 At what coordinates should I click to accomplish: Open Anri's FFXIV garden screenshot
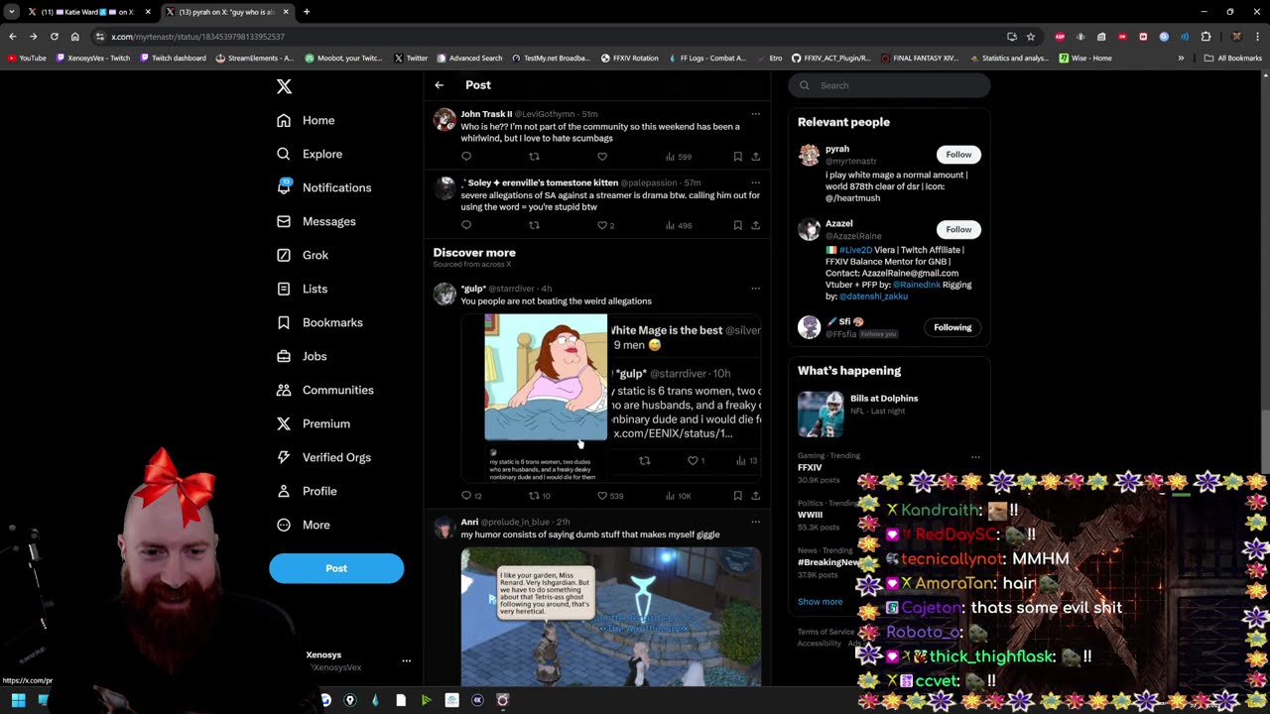pos(610,616)
